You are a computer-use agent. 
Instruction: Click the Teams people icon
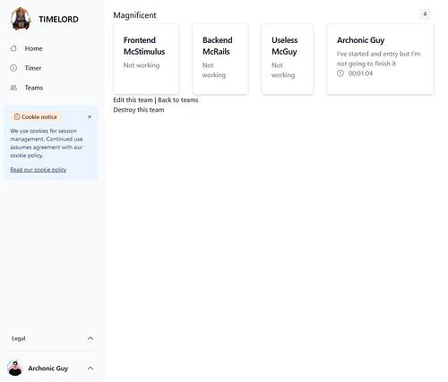tap(13, 88)
